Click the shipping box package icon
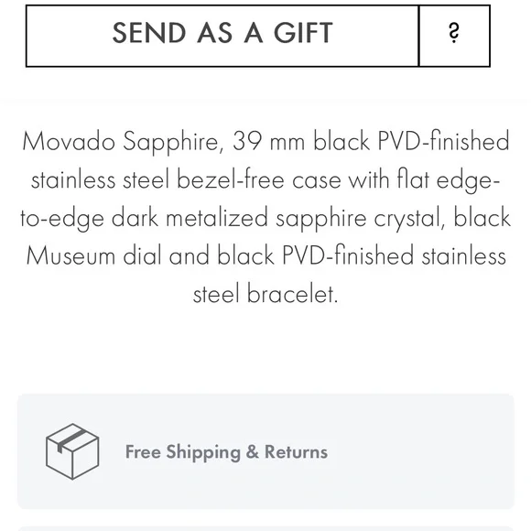This screenshot has height=531, width=531. pyautogui.click(x=72, y=451)
